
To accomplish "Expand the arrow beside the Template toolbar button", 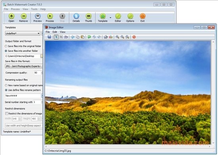I will coord(110,17).
